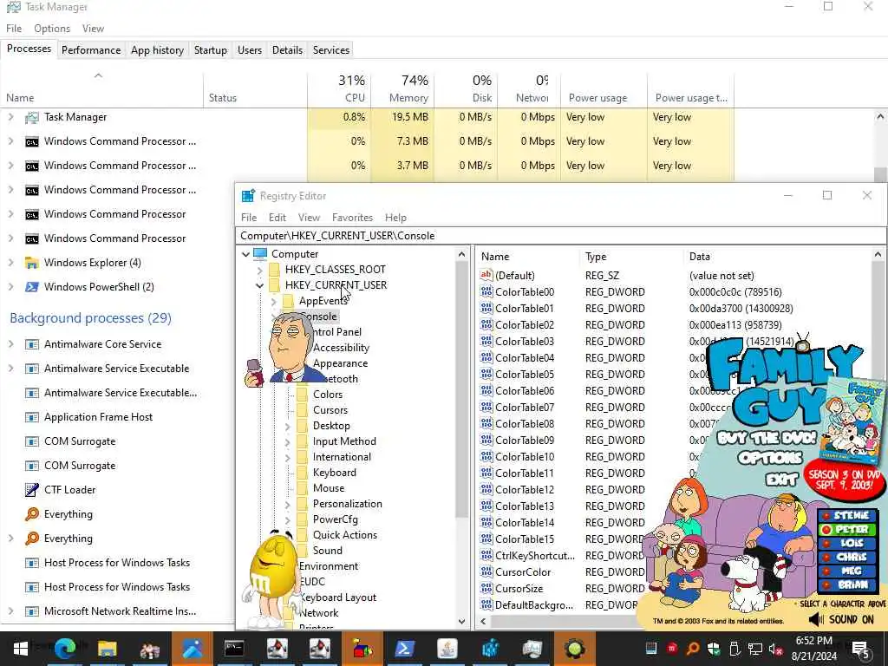Click the Registry Editor address bar path
888x666 pixels.
click(561, 236)
